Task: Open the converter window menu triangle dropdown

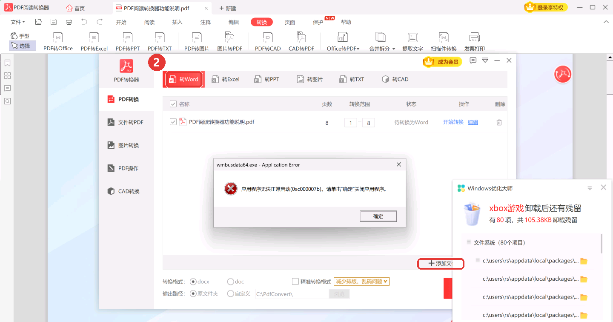Action: [485, 61]
